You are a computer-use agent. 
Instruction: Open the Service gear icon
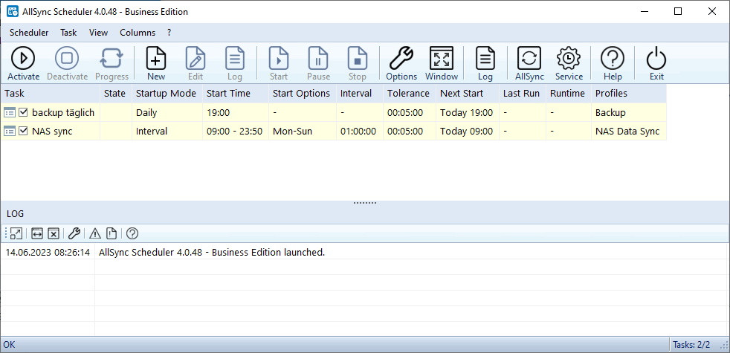tap(569, 63)
